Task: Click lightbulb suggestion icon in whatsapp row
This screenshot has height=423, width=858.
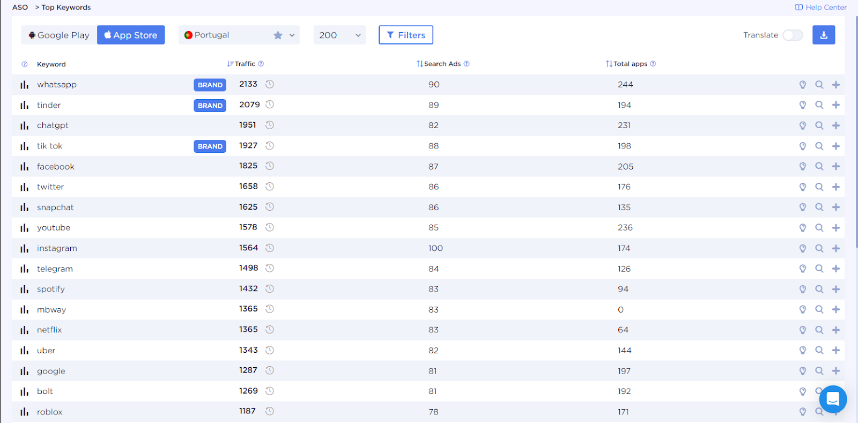Action: tap(803, 85)
